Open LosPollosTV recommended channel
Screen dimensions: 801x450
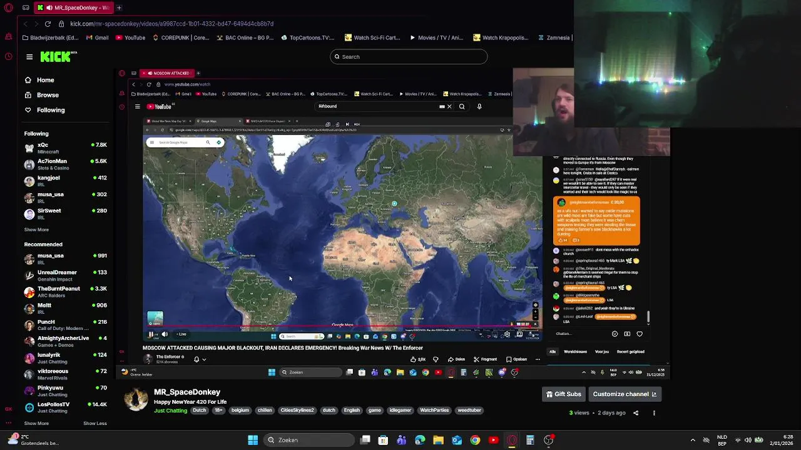(66, 407)
